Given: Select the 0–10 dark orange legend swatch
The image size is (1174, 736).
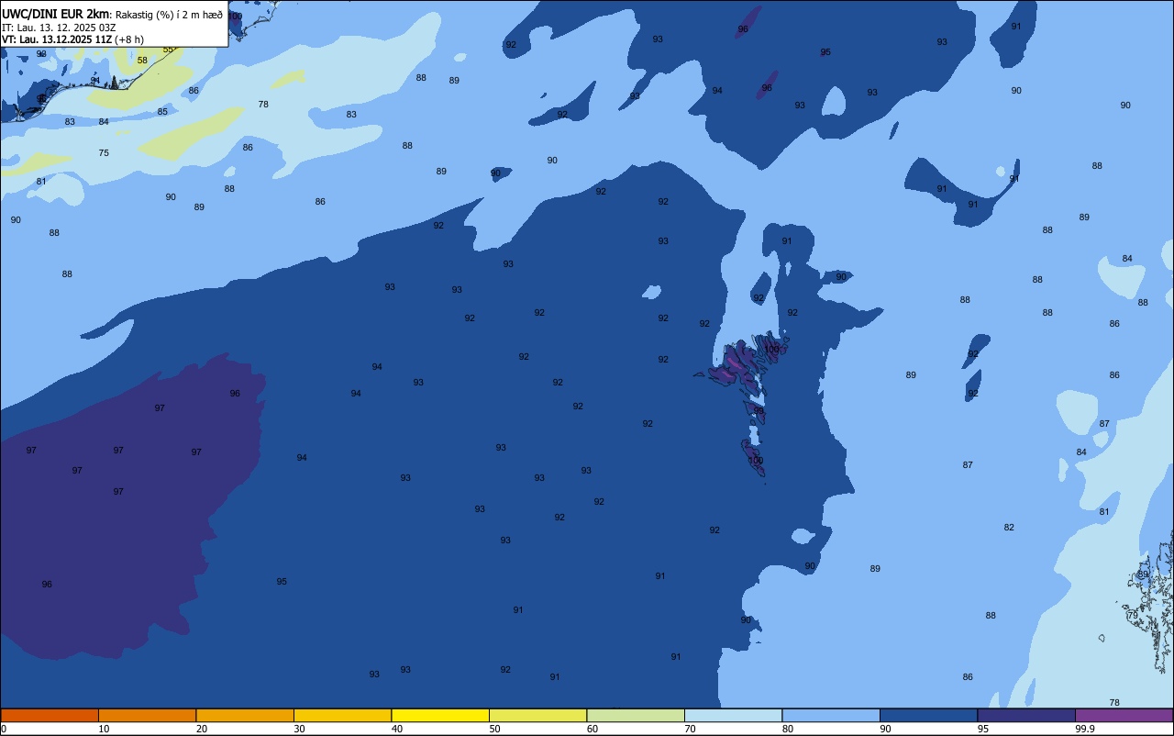Looking at the screenshot, I should click(50, 715).
